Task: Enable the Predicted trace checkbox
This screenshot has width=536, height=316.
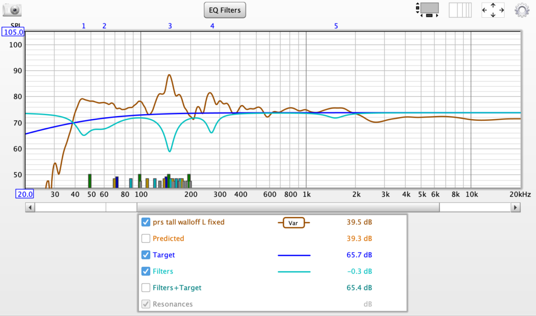Action: click(x=146, y=239)
